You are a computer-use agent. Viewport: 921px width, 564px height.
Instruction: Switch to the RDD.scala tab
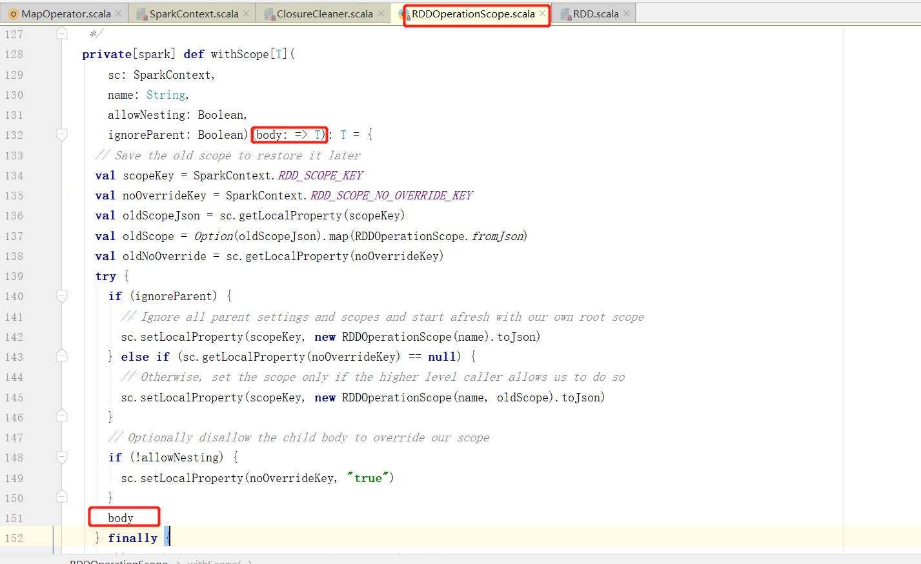[594, 12]
